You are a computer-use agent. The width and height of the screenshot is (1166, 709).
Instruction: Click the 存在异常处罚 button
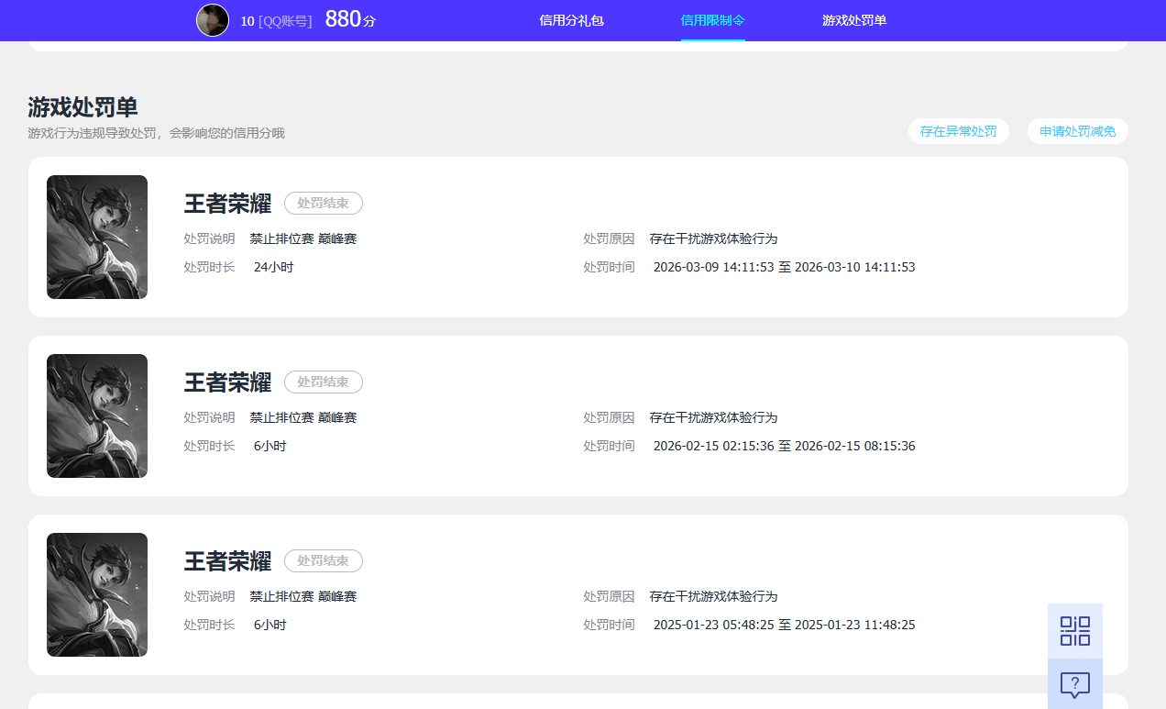[959, 131]
